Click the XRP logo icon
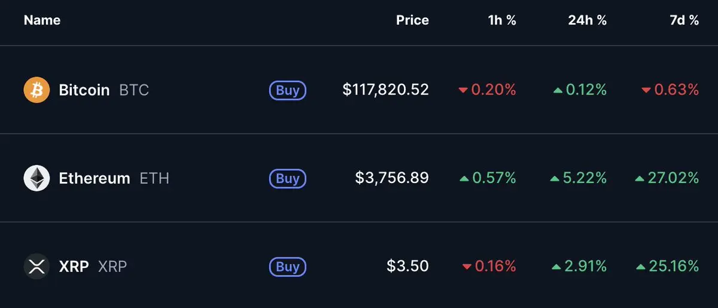This screenshot has height=308, width=718. [36, 266]
